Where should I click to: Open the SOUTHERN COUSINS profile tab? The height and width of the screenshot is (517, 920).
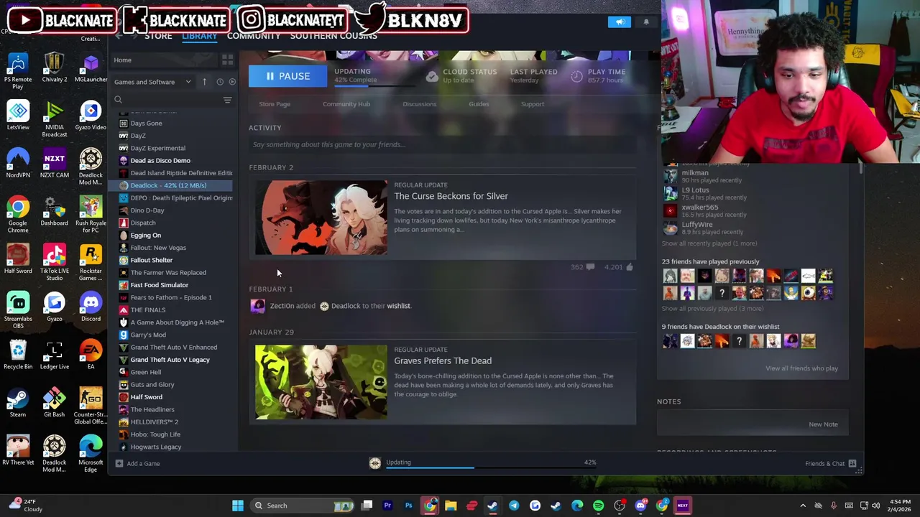tap(333, 36)
